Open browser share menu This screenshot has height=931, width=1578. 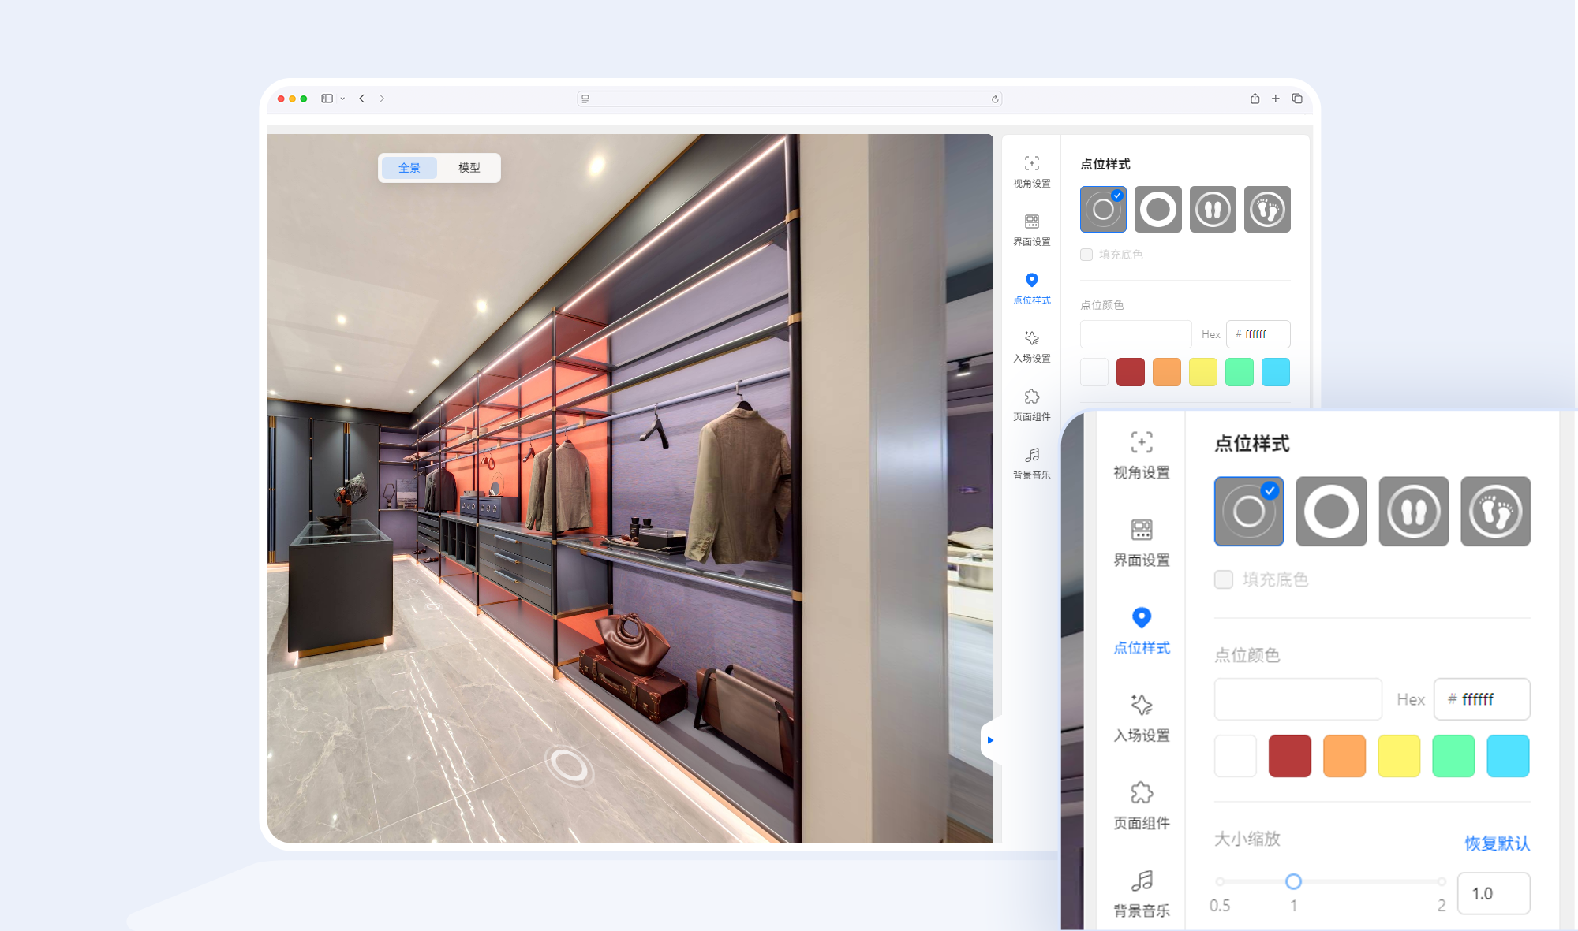[x=1255, y=99]
